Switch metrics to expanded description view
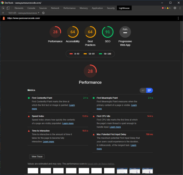Viewport: 183px width, 175px height. [149, 90]
